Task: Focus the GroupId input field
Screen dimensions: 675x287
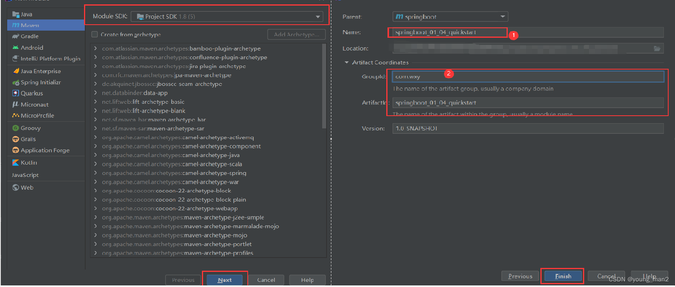Action: [x=528, y=76]
